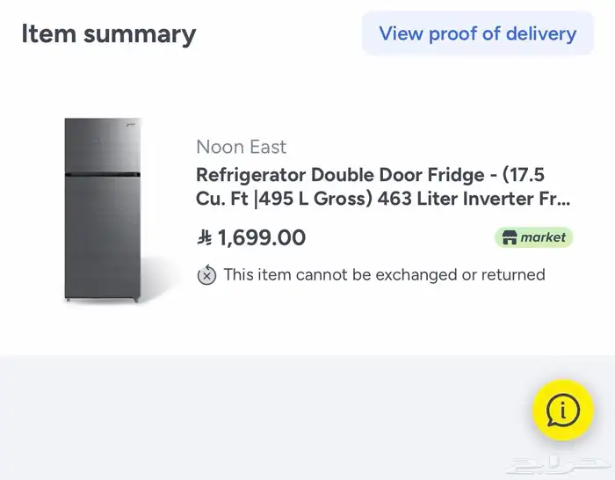615x480 pixels.
Task: Tap the yellow info floating button
Action: click(563, 410)
